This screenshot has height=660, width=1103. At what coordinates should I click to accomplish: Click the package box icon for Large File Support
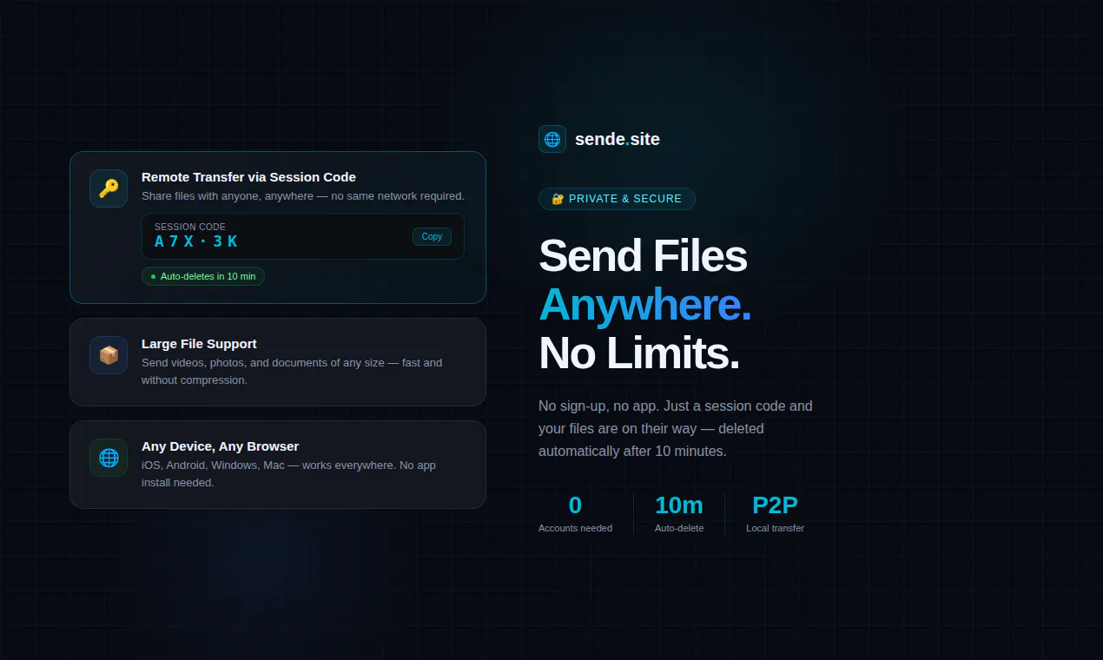(109, 355)
